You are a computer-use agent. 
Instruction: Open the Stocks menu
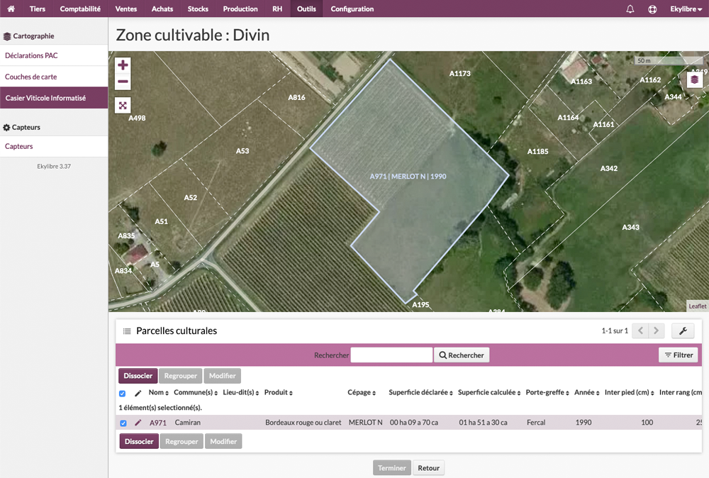(x=198, y=9)
